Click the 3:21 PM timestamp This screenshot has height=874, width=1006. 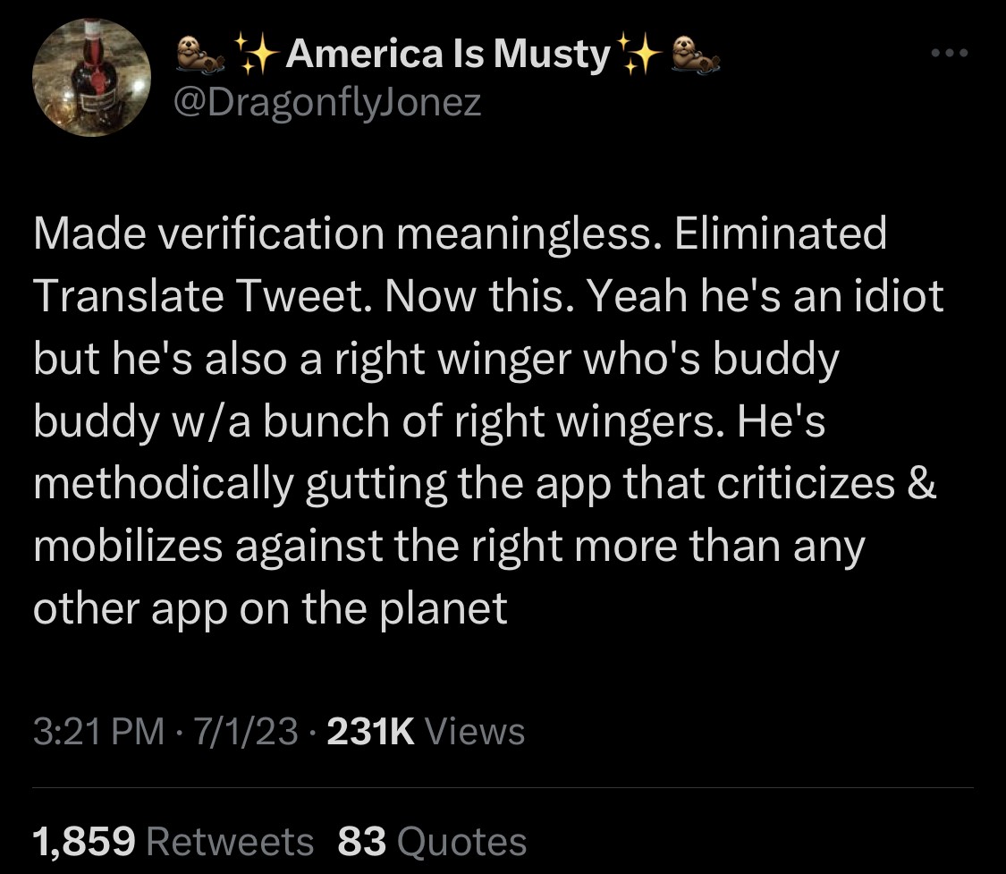(x=97, y=732)
